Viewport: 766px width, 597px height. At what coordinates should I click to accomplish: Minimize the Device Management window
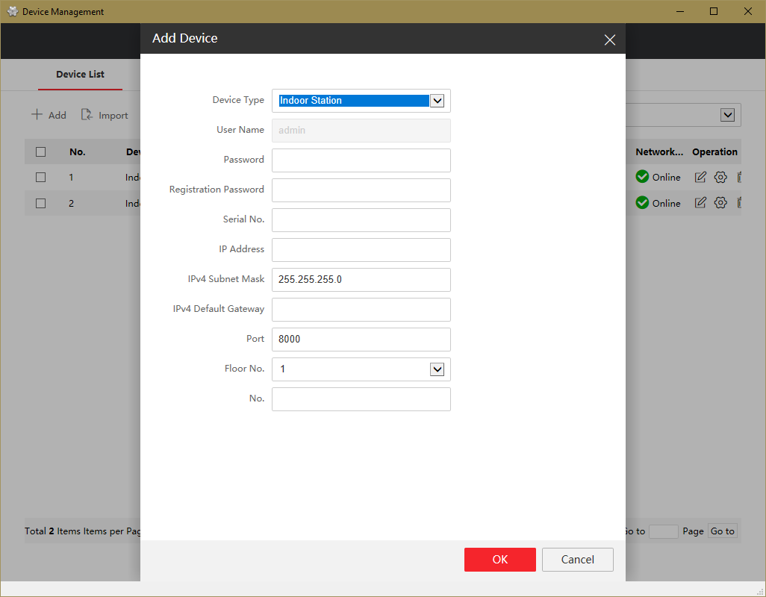pyautogui.click(x=679, y=11)
